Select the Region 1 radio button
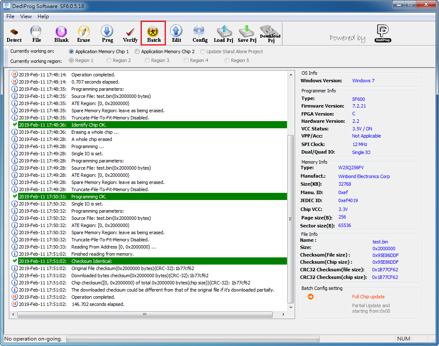 pyautogui.click(x=71, y=60)
